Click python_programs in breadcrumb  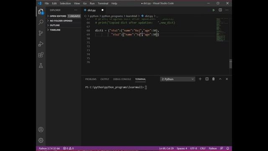coord(112,16)
